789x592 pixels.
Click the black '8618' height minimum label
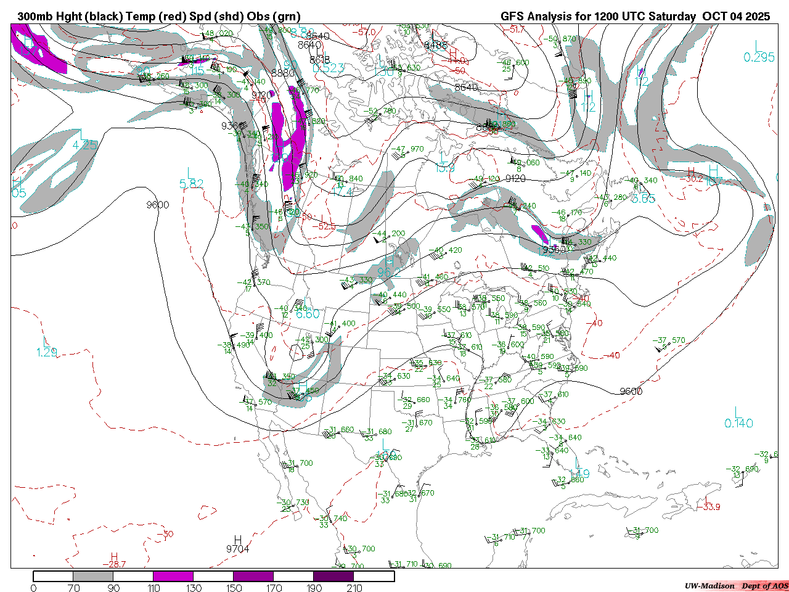319,60
